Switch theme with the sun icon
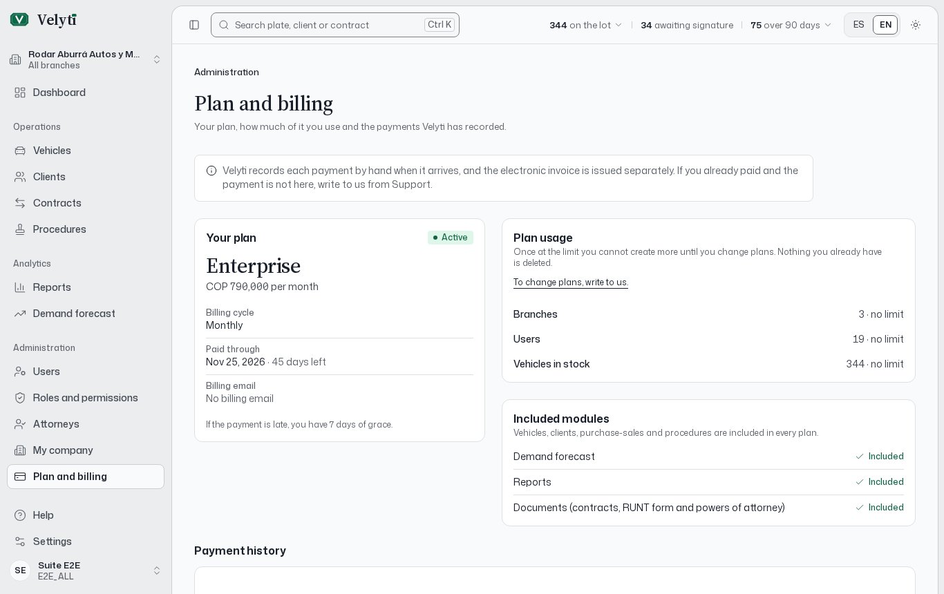 (916, 25)
